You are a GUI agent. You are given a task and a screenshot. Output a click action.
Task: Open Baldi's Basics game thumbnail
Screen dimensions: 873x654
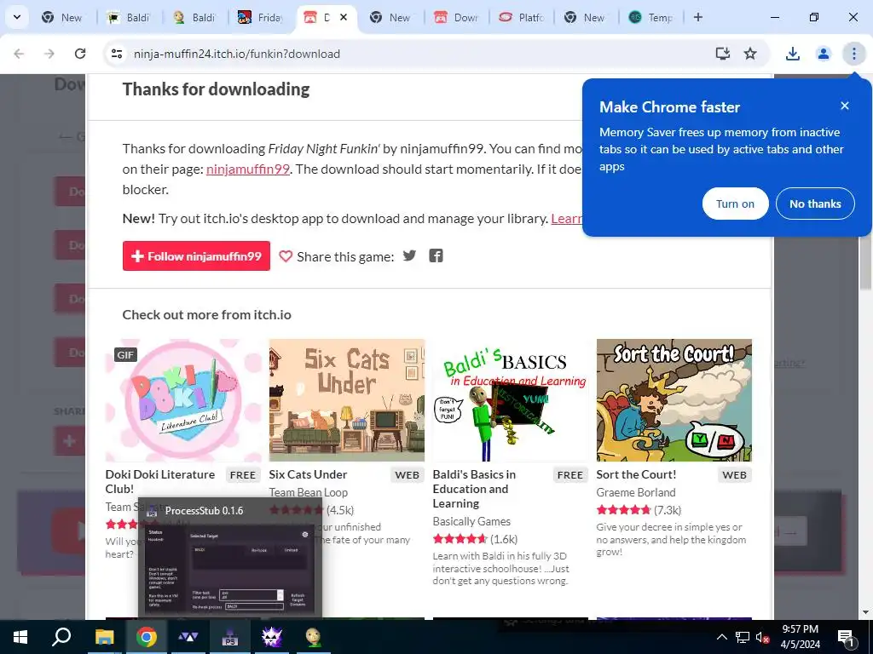[510, 400]
